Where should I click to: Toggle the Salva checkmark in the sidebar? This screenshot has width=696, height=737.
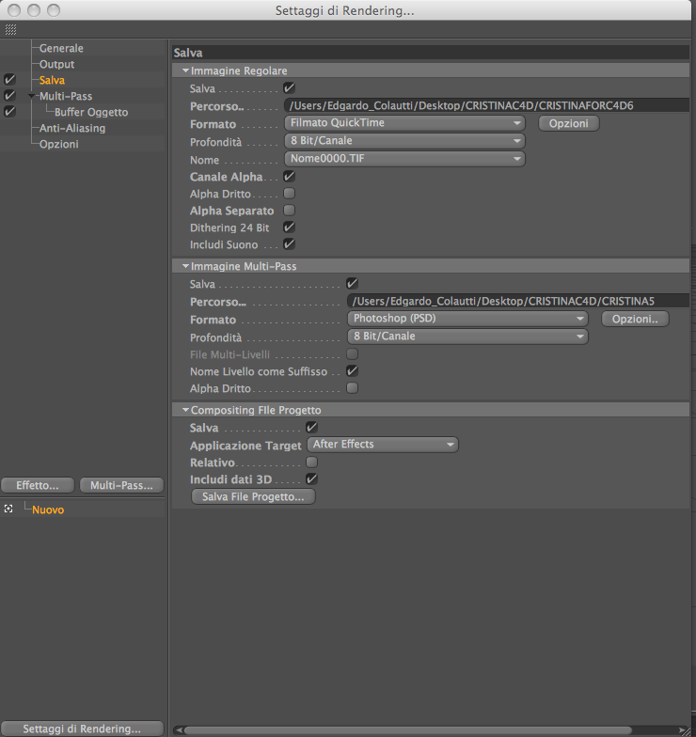(9, 79)
